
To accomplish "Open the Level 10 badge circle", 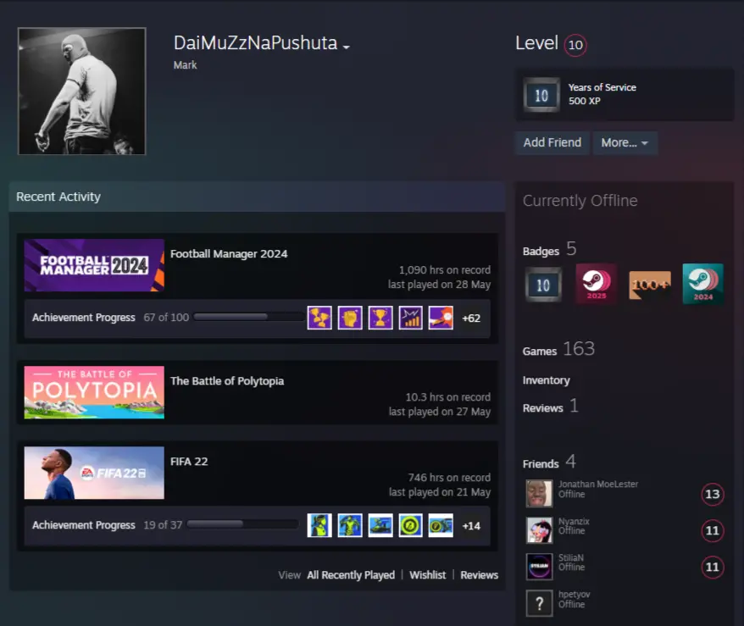I will tap(575, 45).
